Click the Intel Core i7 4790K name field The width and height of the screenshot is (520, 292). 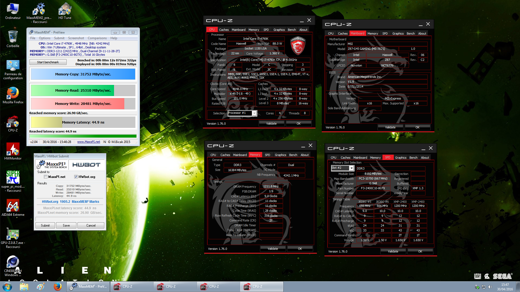coord(256,39)
